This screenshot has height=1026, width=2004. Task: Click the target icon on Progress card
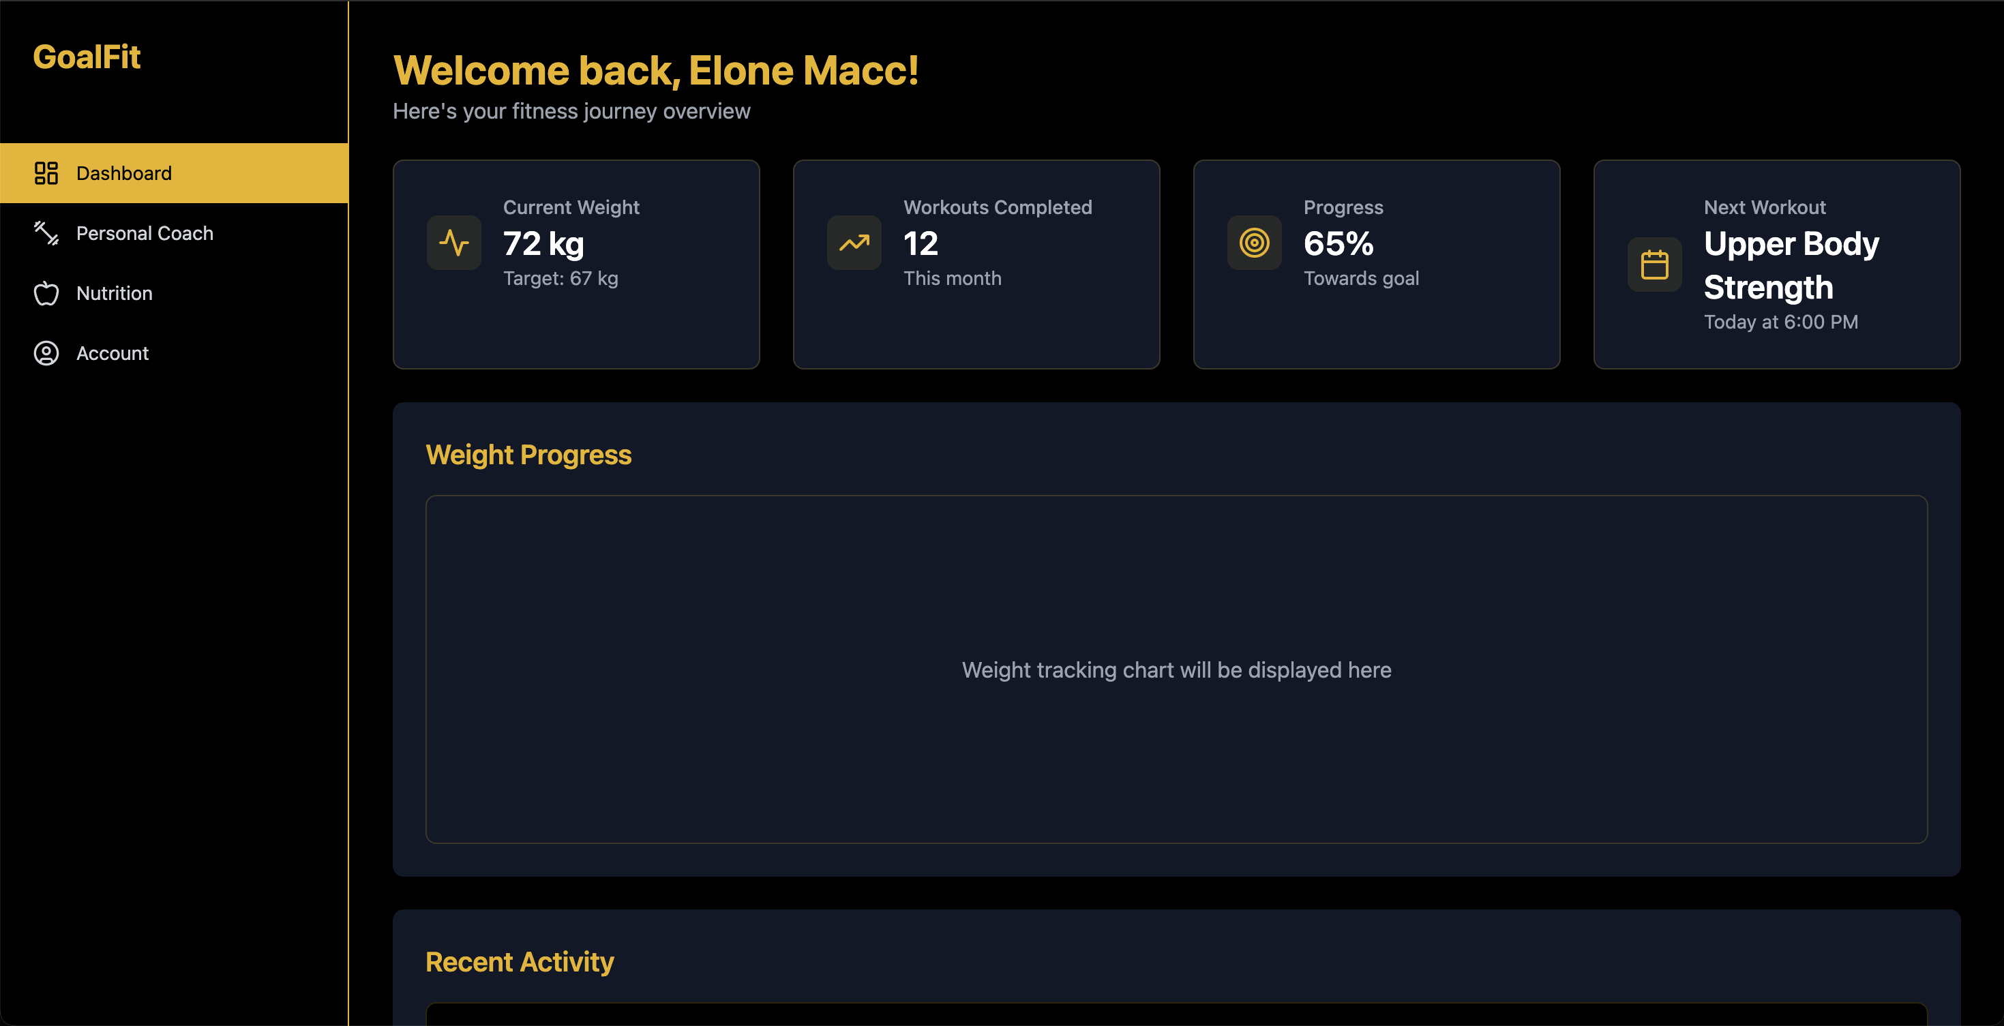pyautogui.click(x=1254, y=243)
